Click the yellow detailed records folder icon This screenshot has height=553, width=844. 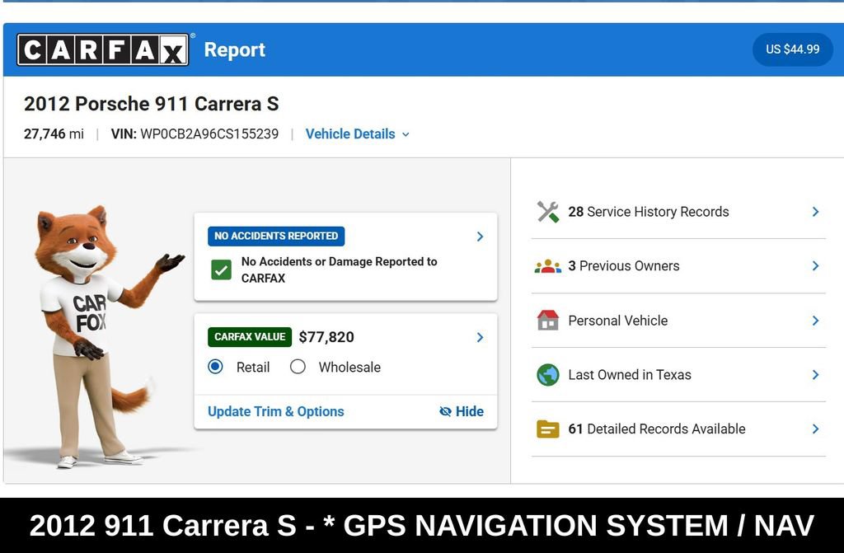point(548,429)
